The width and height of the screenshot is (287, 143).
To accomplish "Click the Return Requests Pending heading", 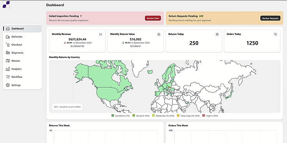I will tap(183, 16).
